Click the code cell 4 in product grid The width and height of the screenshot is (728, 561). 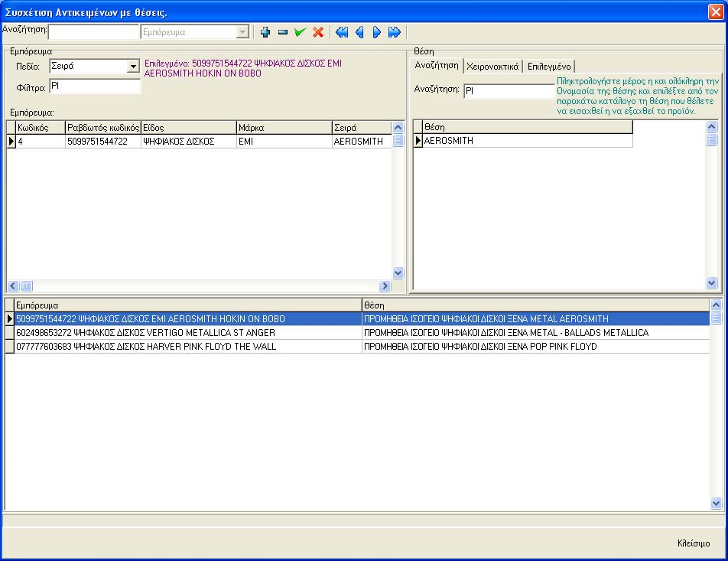(x=41, y=142)
